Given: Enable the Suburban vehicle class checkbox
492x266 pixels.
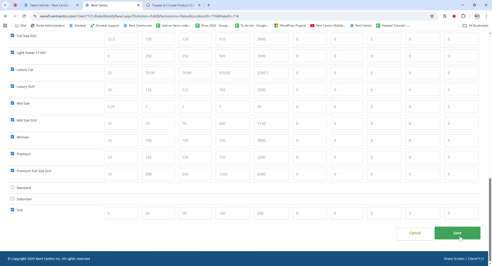Looking at the screenshot, I should pyautogui.click(x=12, y=198).
